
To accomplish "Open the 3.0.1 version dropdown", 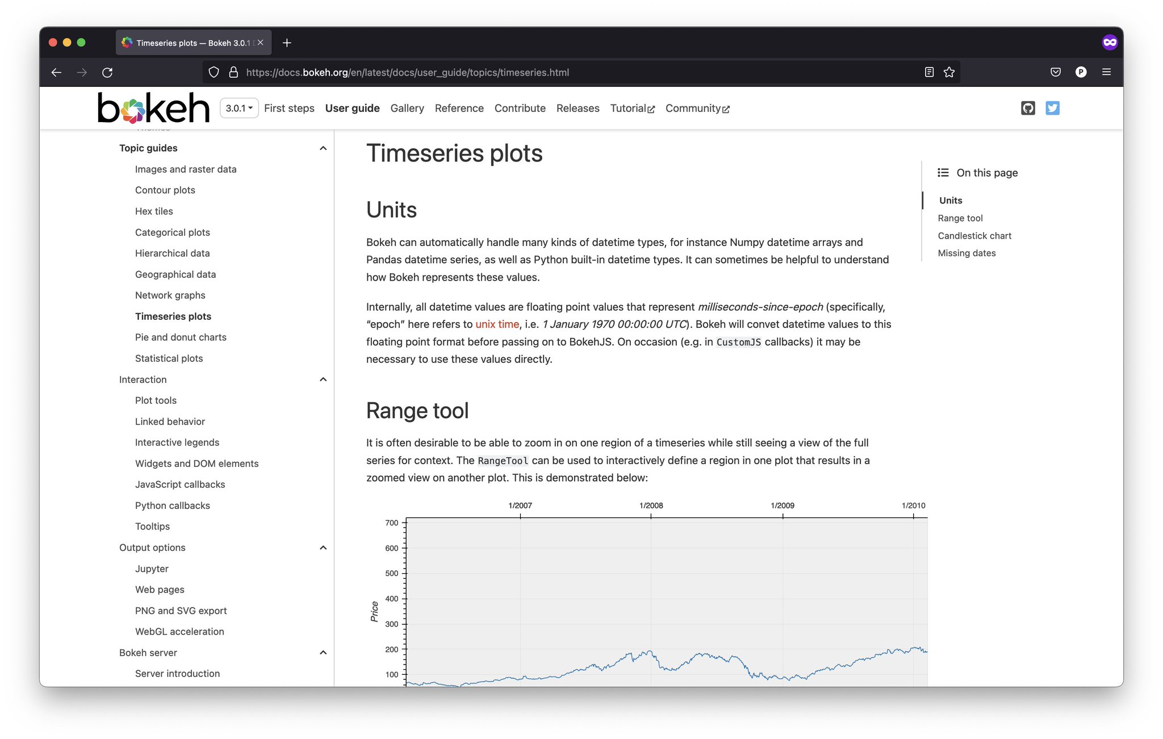I will click(239, 107).
